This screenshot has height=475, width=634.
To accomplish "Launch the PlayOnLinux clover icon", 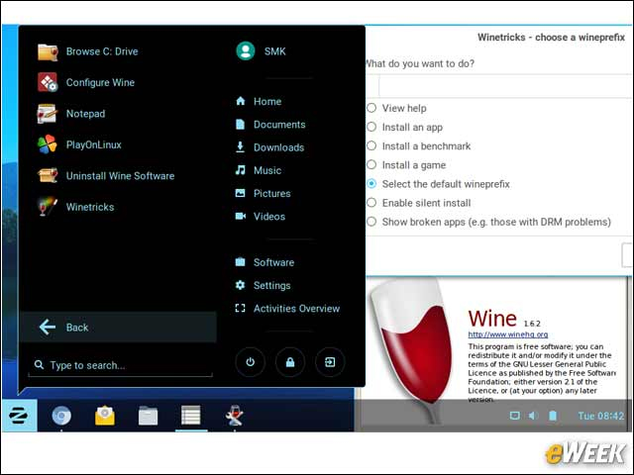I will [x=47, y=144].
